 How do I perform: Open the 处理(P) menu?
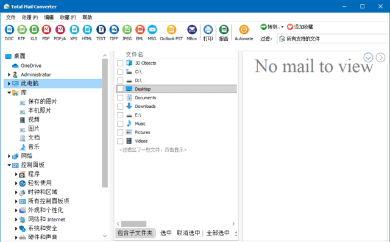pos(30,18)
